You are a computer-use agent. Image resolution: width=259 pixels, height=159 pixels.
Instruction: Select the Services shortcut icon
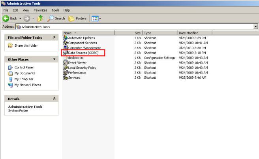(65, 78)
